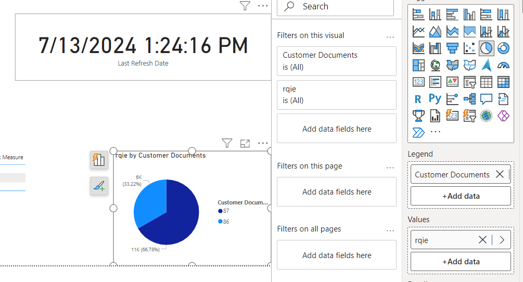The image size is (523, 282).
Task: Expand the rqie field chevron in Values
Action: [502, 240]
